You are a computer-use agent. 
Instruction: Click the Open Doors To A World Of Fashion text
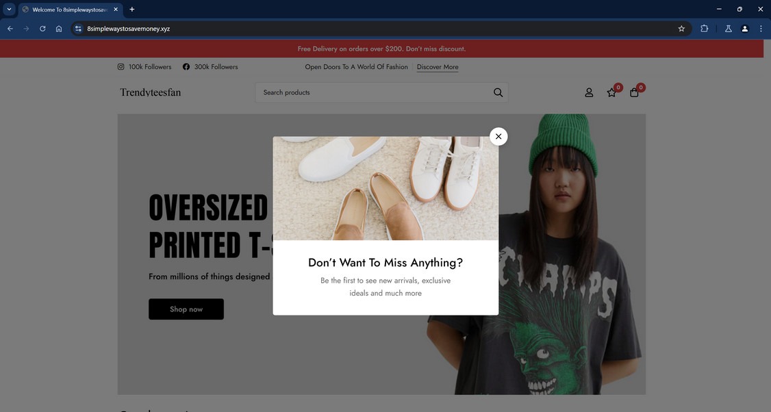coord(356,67)
